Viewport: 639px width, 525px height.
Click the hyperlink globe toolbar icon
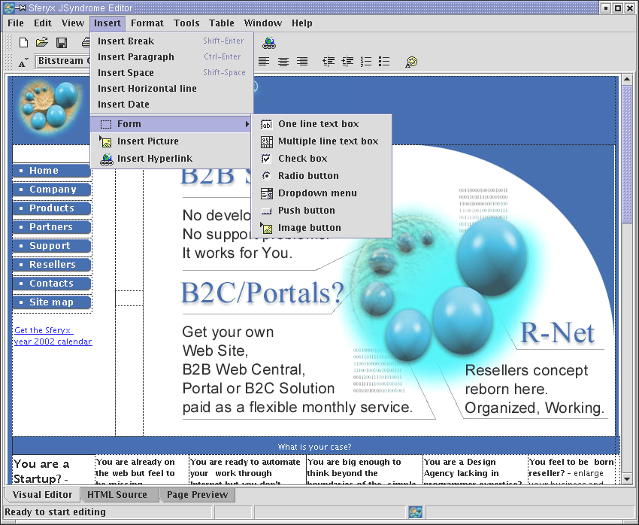click(x=269, y=43)
